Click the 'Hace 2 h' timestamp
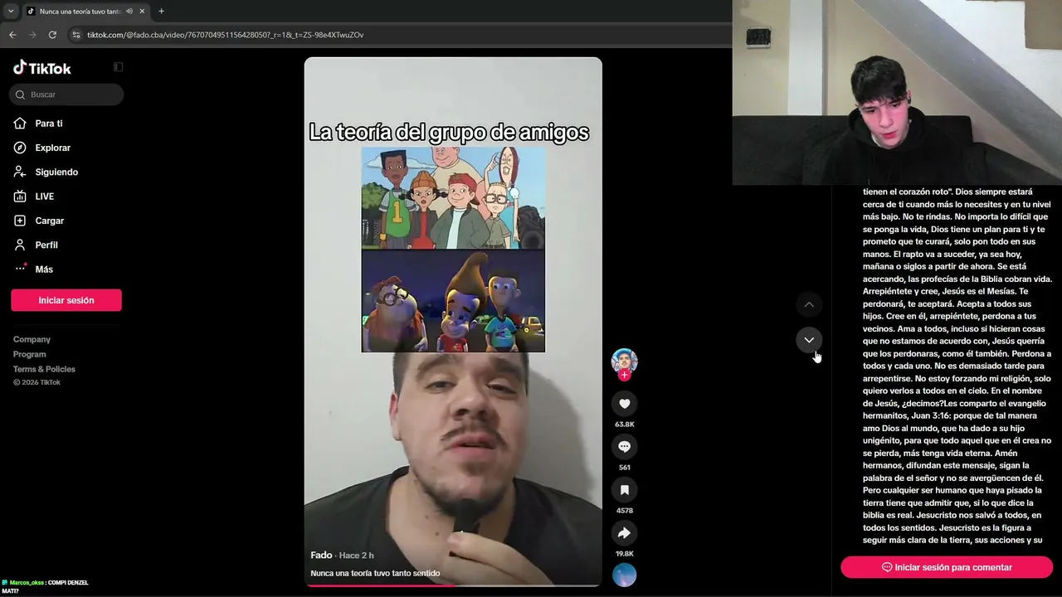 click(x=357, y=556)
